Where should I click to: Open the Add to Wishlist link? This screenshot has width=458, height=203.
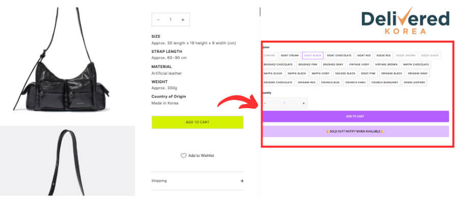click(201, 156)
